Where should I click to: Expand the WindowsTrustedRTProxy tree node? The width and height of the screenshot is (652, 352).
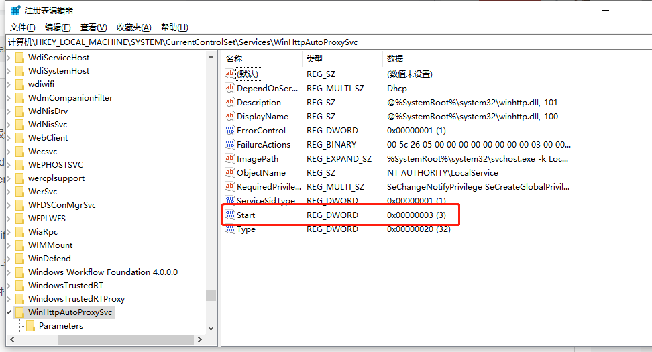[9, 299]
